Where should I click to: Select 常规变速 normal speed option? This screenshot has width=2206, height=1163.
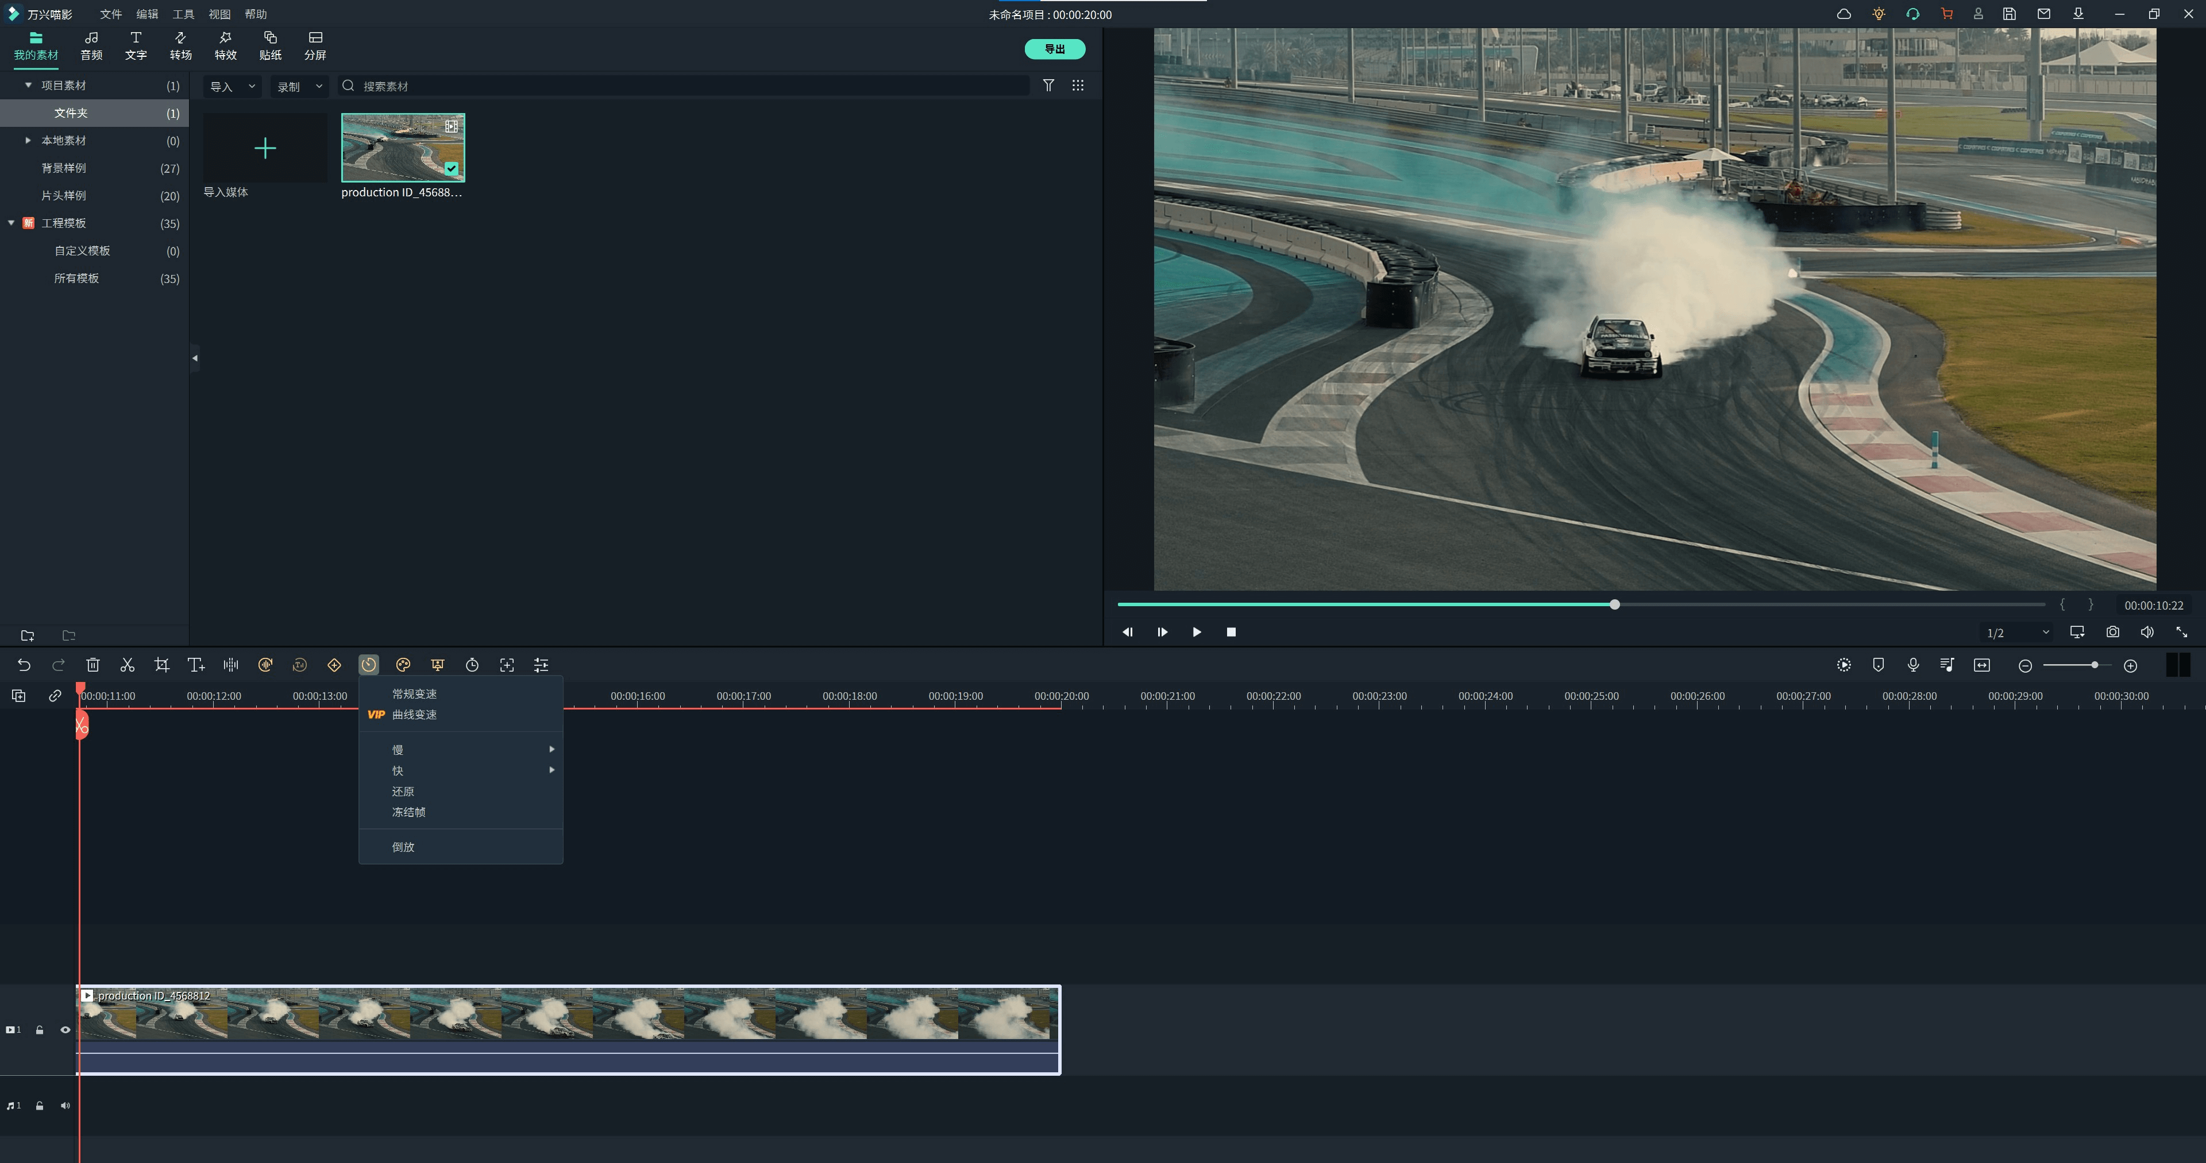click(413, 693)
